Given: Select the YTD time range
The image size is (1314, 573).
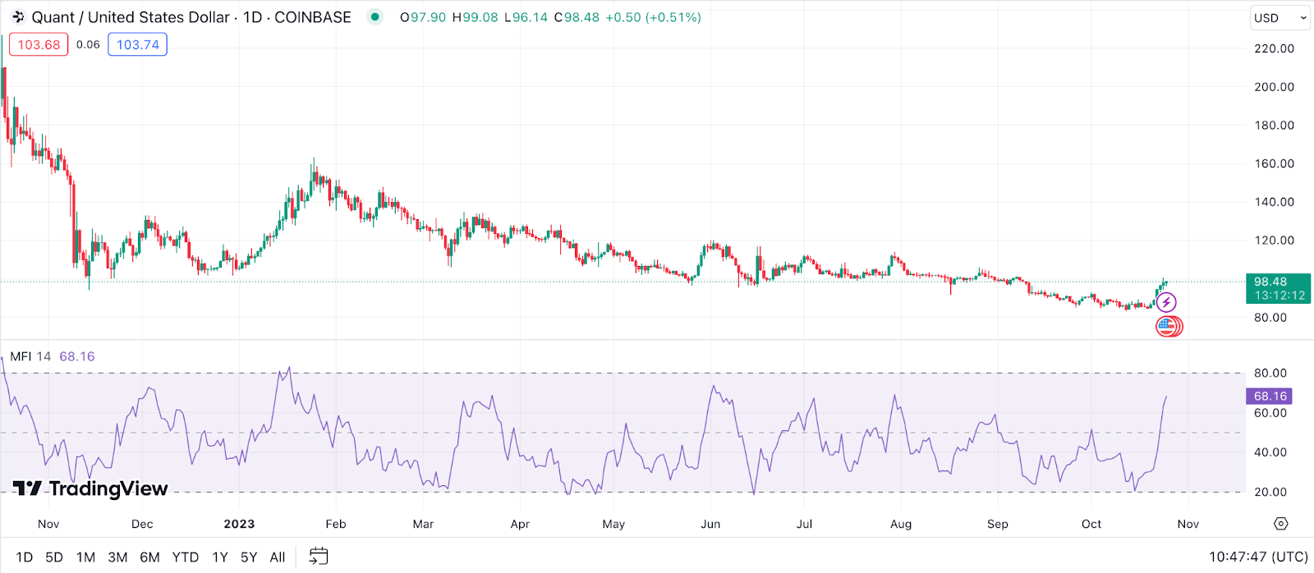Looking at the screenshot, I should (186, 557).
